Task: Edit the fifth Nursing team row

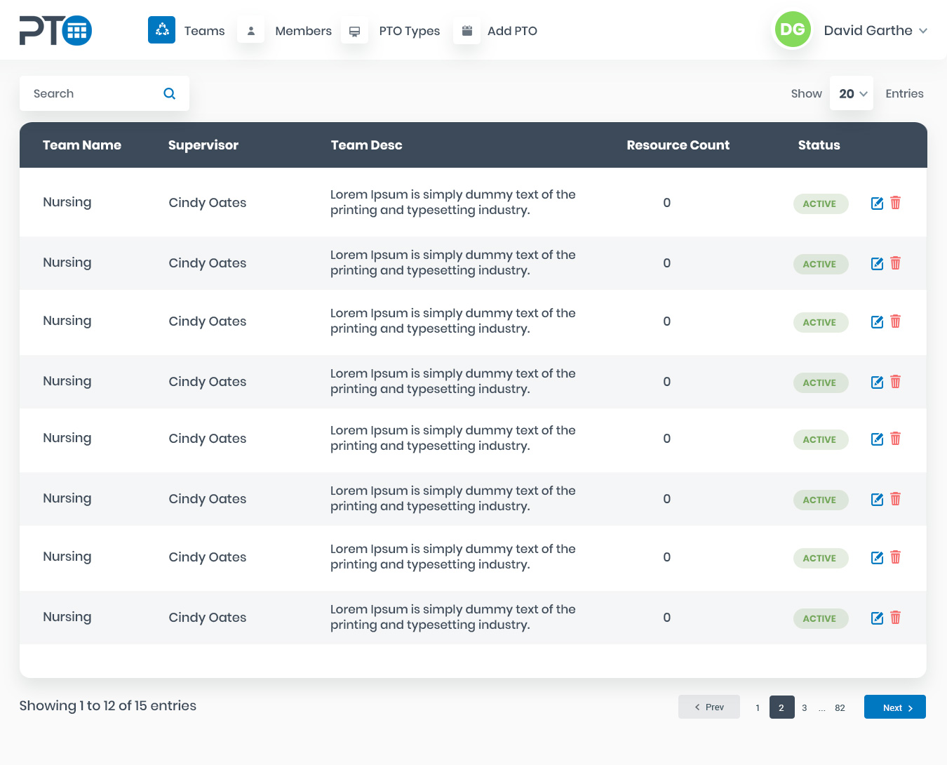Action: [877, 439]
